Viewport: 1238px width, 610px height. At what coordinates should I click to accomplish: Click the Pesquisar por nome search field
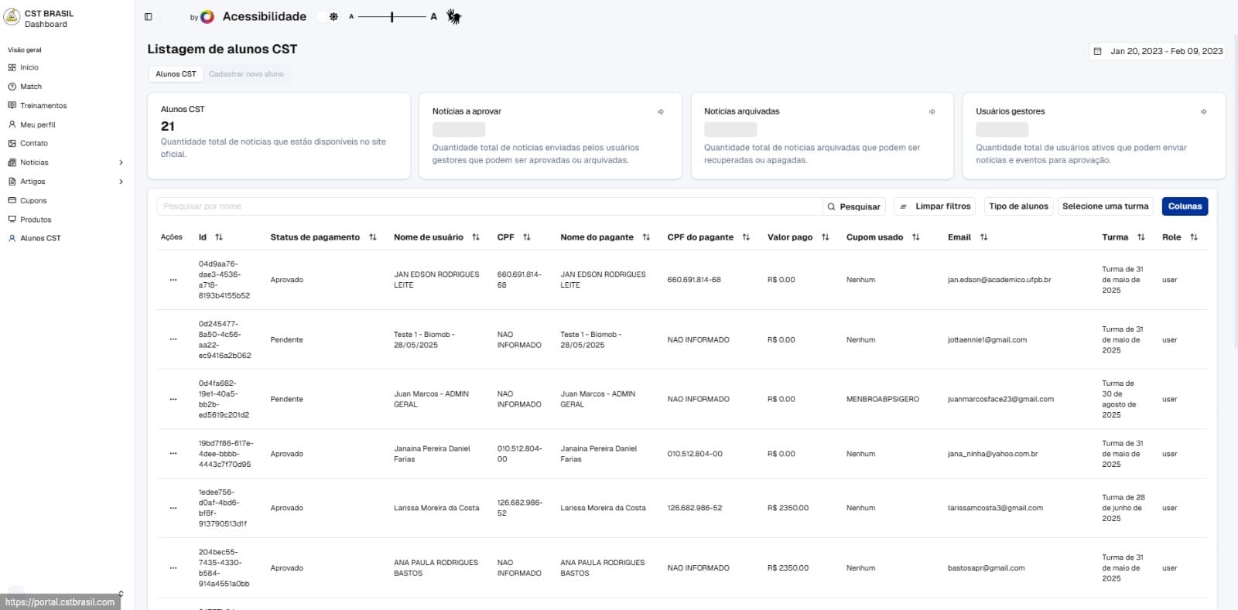(489, 206)
